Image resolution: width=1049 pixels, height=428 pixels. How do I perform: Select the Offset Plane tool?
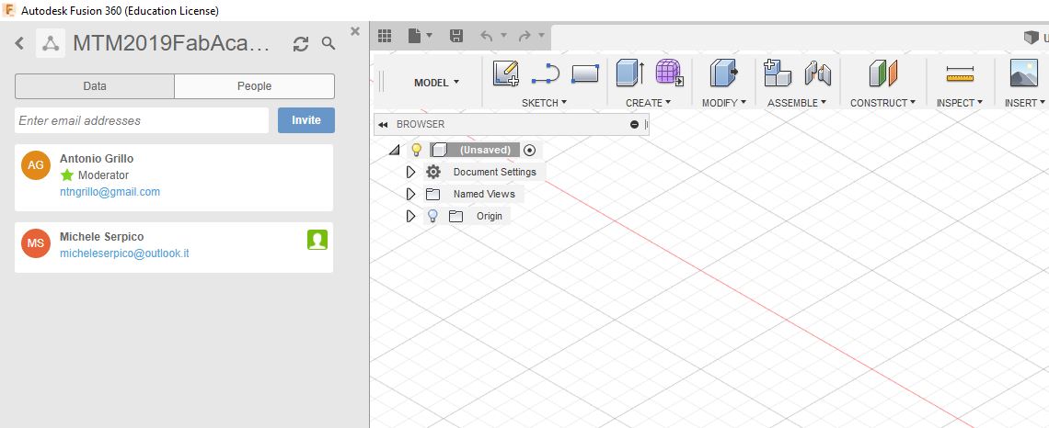[x=883, y=73]
